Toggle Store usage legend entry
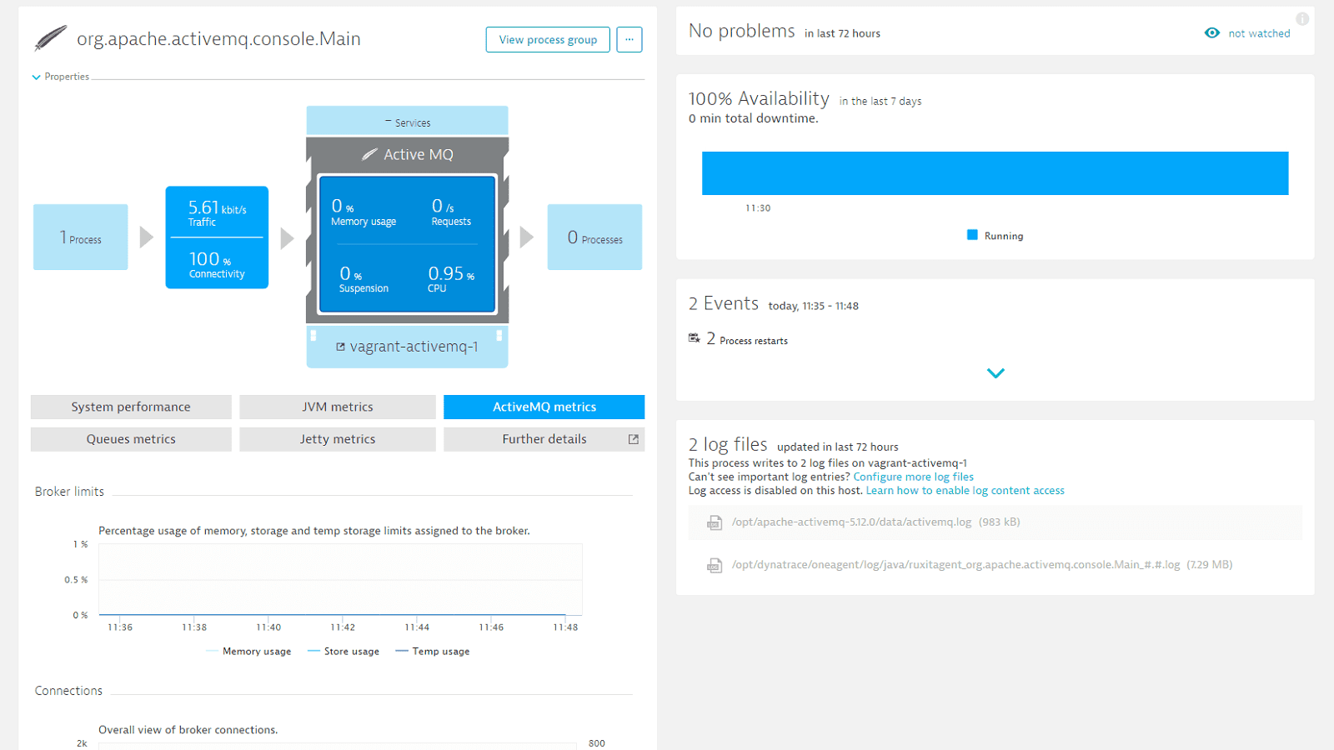 tap(344, 652)
